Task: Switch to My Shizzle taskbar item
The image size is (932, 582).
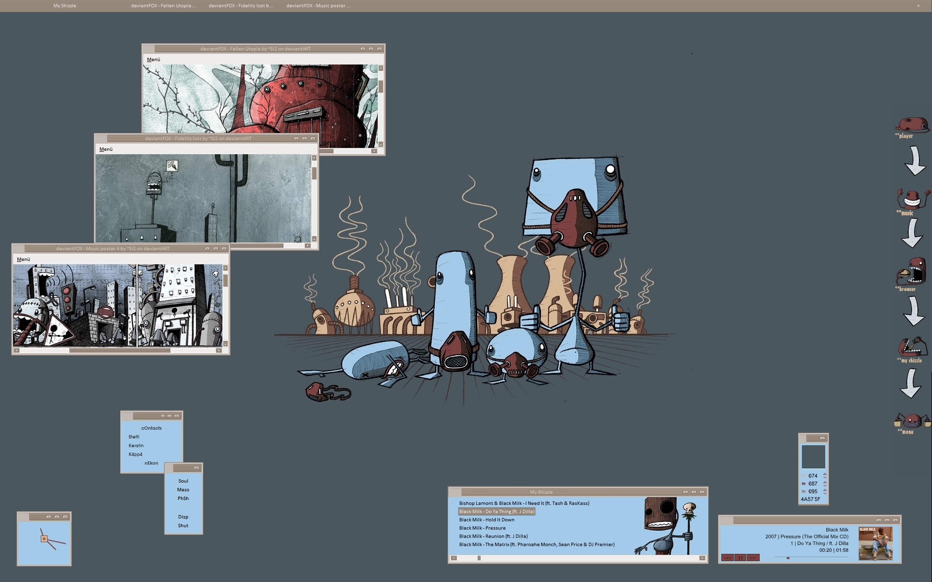Action: [65, 6]
